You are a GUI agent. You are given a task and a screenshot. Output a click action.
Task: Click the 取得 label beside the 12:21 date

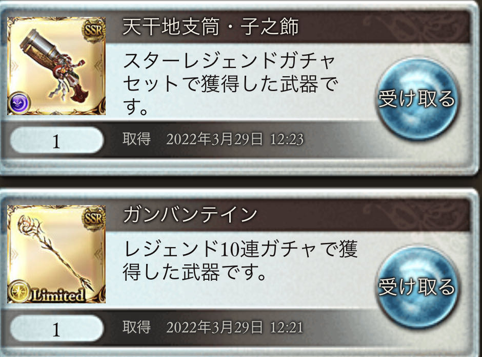tap(137, 327)
